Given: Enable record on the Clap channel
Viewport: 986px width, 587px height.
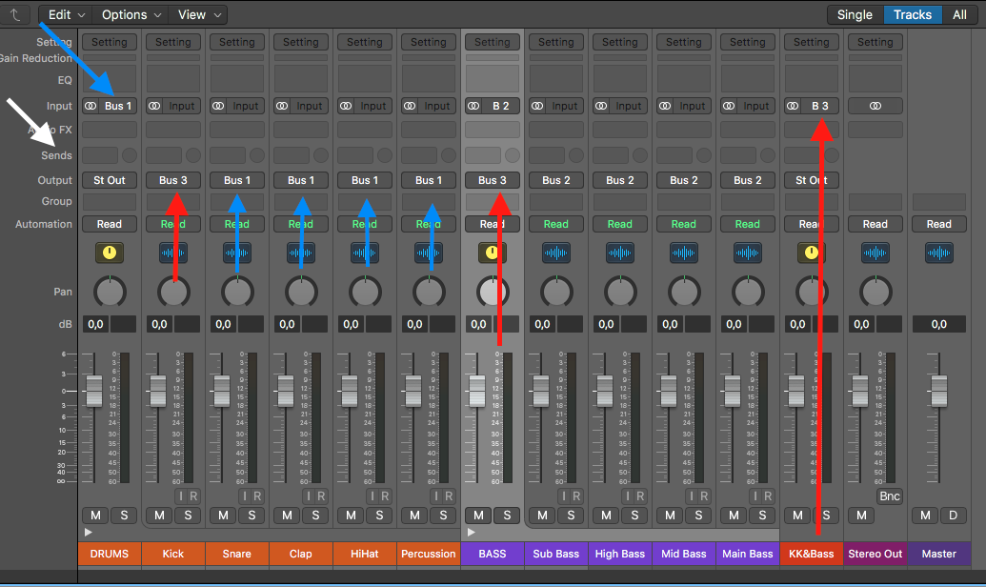Looking at the screenshot, I should coord(322,496).
